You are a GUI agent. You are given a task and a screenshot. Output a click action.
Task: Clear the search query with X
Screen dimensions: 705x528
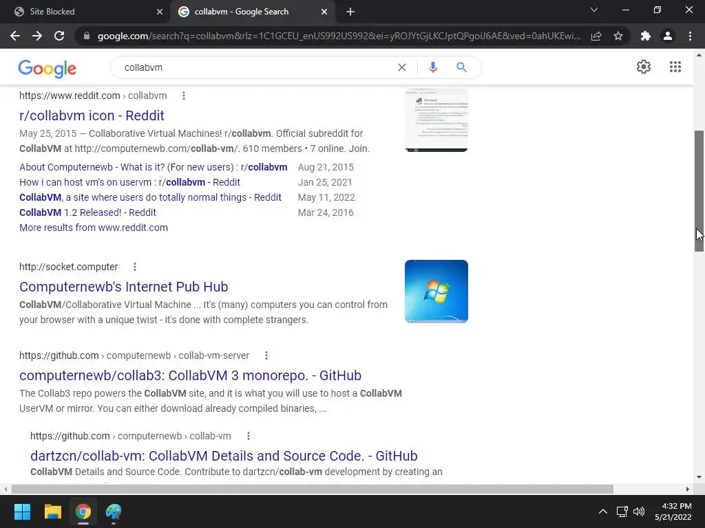tap(402, 67)
